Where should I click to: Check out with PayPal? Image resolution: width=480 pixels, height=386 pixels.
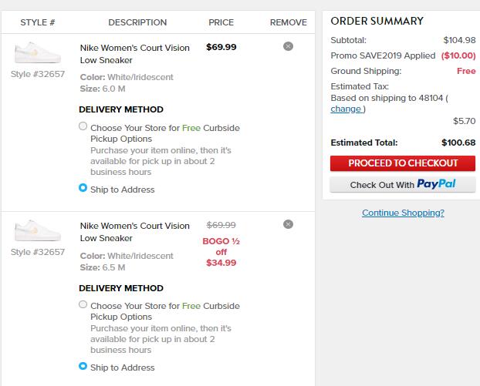(x=403, y=185)
